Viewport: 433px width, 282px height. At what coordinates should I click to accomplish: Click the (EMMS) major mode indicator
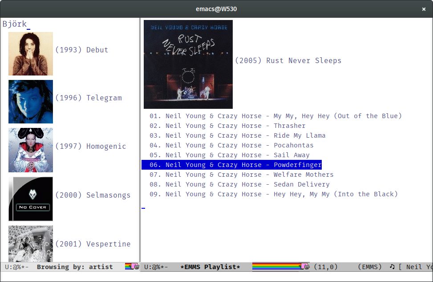(370, 267)
